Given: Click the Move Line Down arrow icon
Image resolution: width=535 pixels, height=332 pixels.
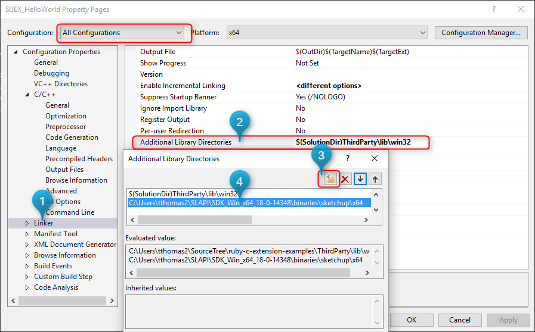Looking at the screenshot, I should point(360,178).
